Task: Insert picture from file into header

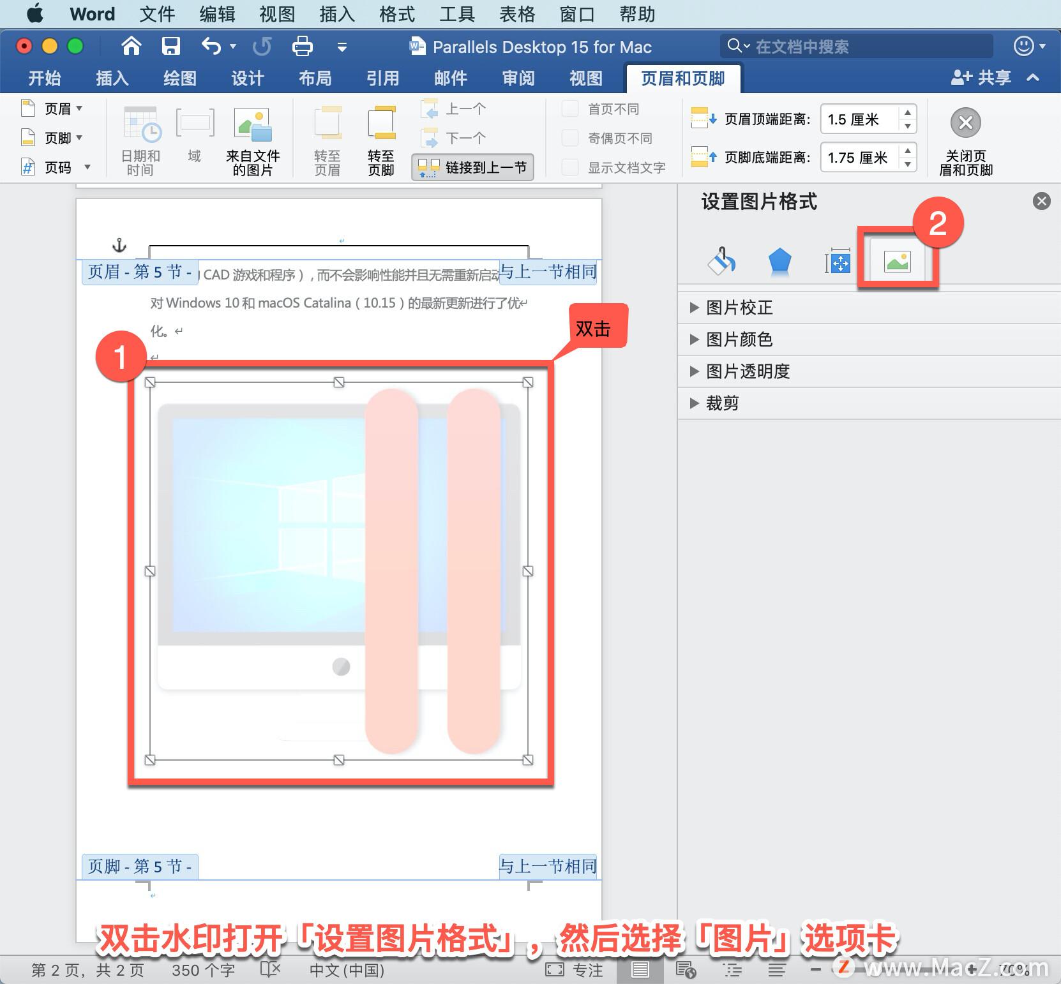Action: click(253, 137)
